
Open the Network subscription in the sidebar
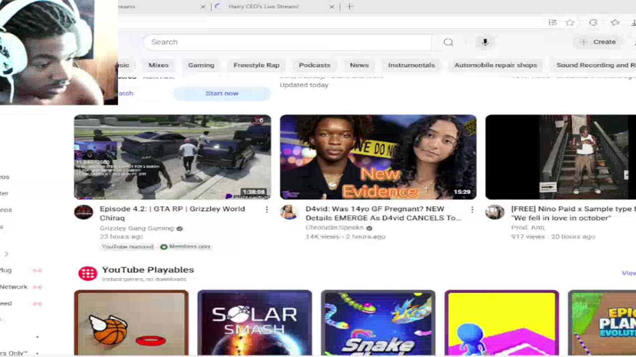pyautogui.click(x=13, y=287)
